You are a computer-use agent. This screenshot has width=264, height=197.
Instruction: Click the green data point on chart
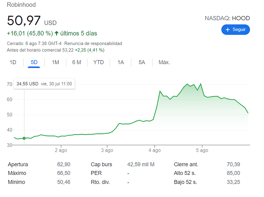pos(24,138)
